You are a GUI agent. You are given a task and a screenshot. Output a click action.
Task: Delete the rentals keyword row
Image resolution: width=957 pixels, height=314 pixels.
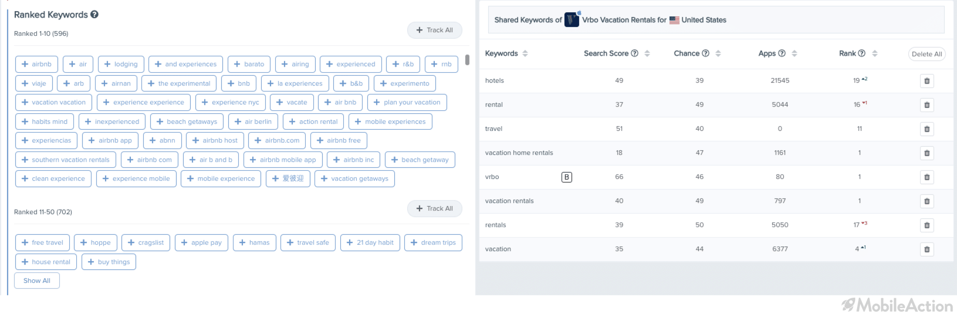(927, 225)
